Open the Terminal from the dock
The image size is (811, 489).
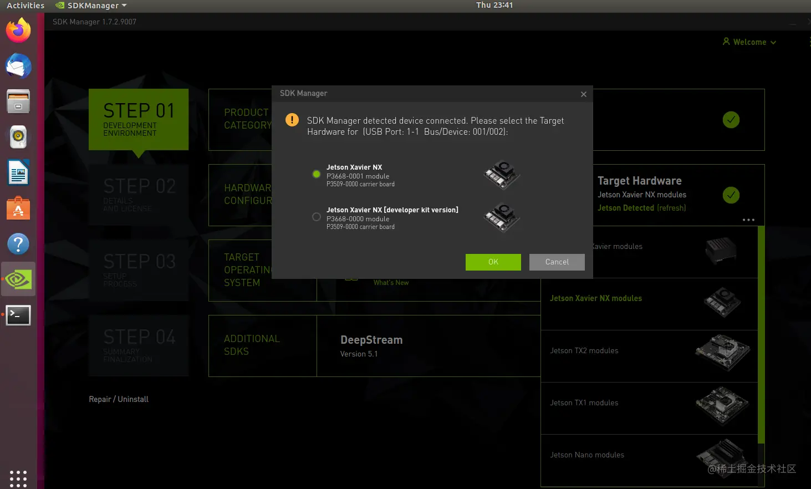click(18, 315)
